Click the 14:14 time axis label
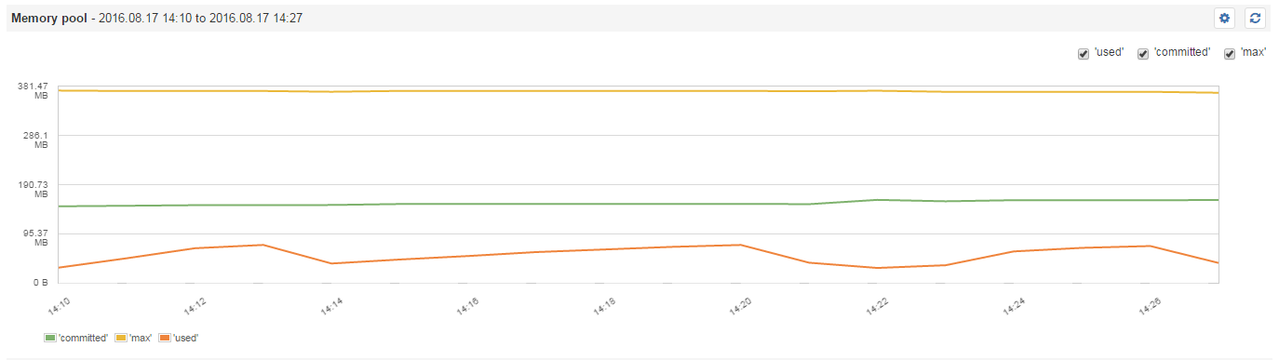The height and width of the screenshot is (360, 1279). [330, 305]
